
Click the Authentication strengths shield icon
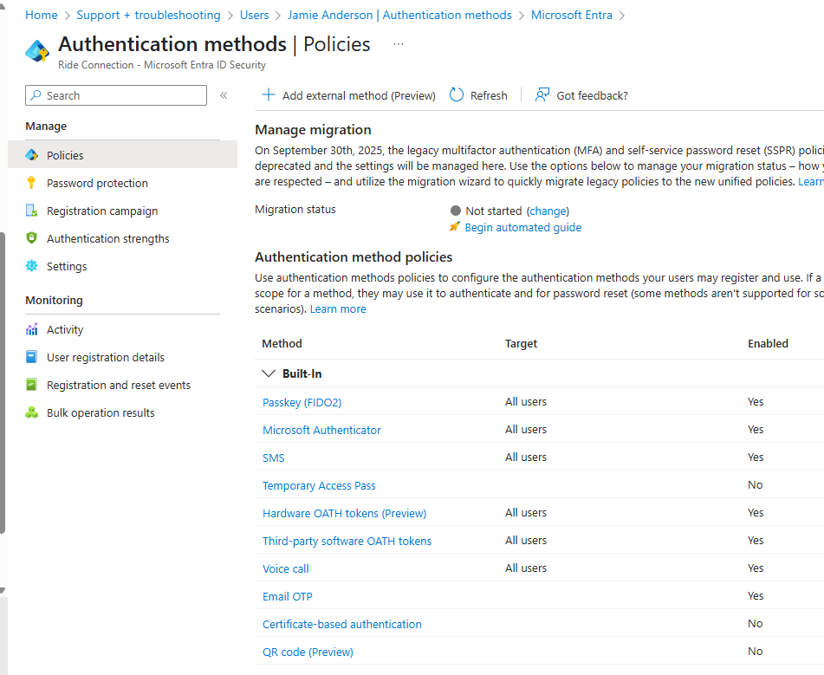[x=32, y=238]
